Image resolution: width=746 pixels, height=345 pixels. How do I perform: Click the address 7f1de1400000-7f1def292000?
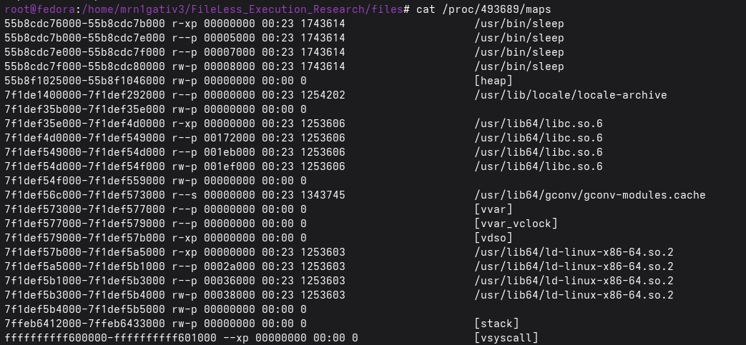pos(84,95)
